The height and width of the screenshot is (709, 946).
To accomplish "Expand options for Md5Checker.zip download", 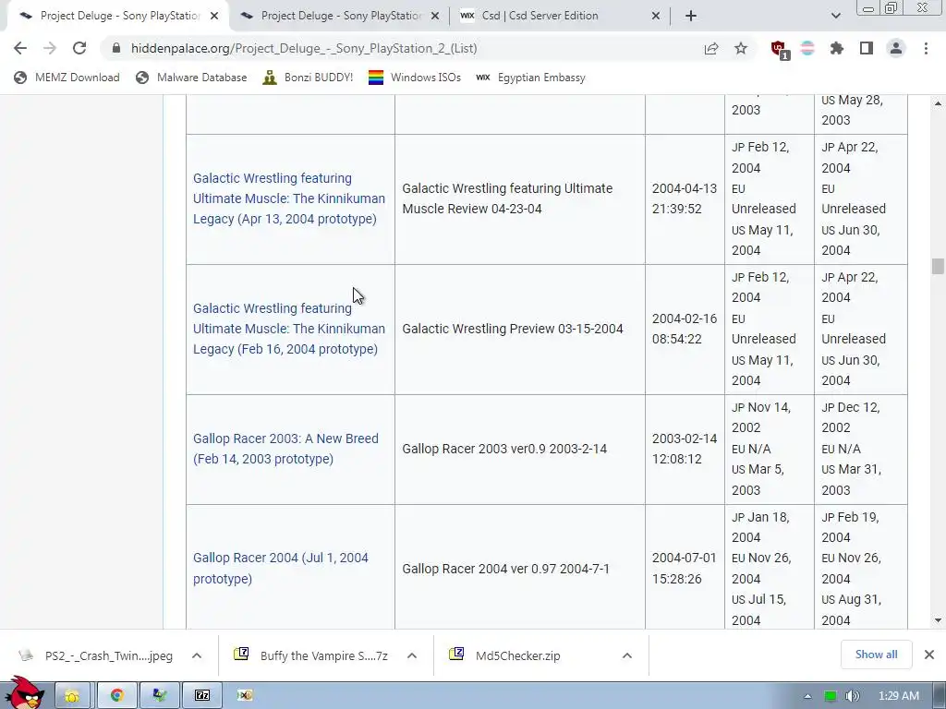I will pos(627,655).
